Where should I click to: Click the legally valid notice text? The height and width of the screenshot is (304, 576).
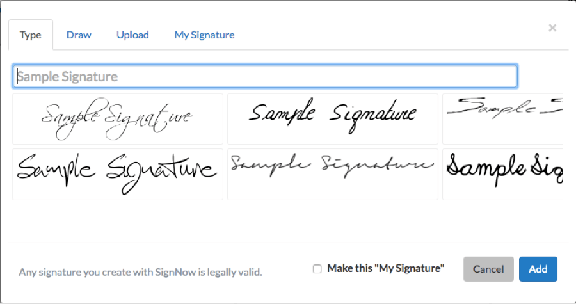(140, 272)
